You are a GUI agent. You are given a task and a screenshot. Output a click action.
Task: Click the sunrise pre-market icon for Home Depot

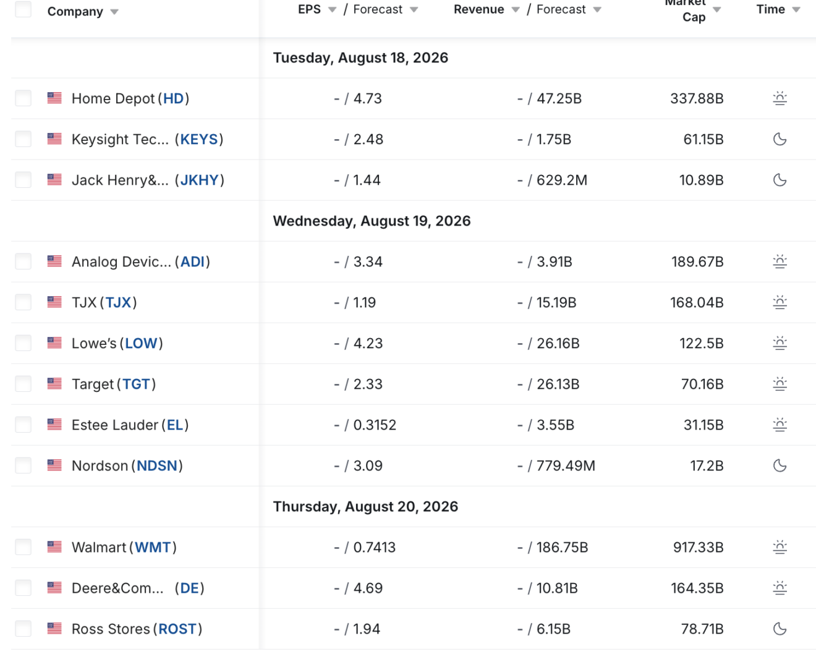pos(780,98)
